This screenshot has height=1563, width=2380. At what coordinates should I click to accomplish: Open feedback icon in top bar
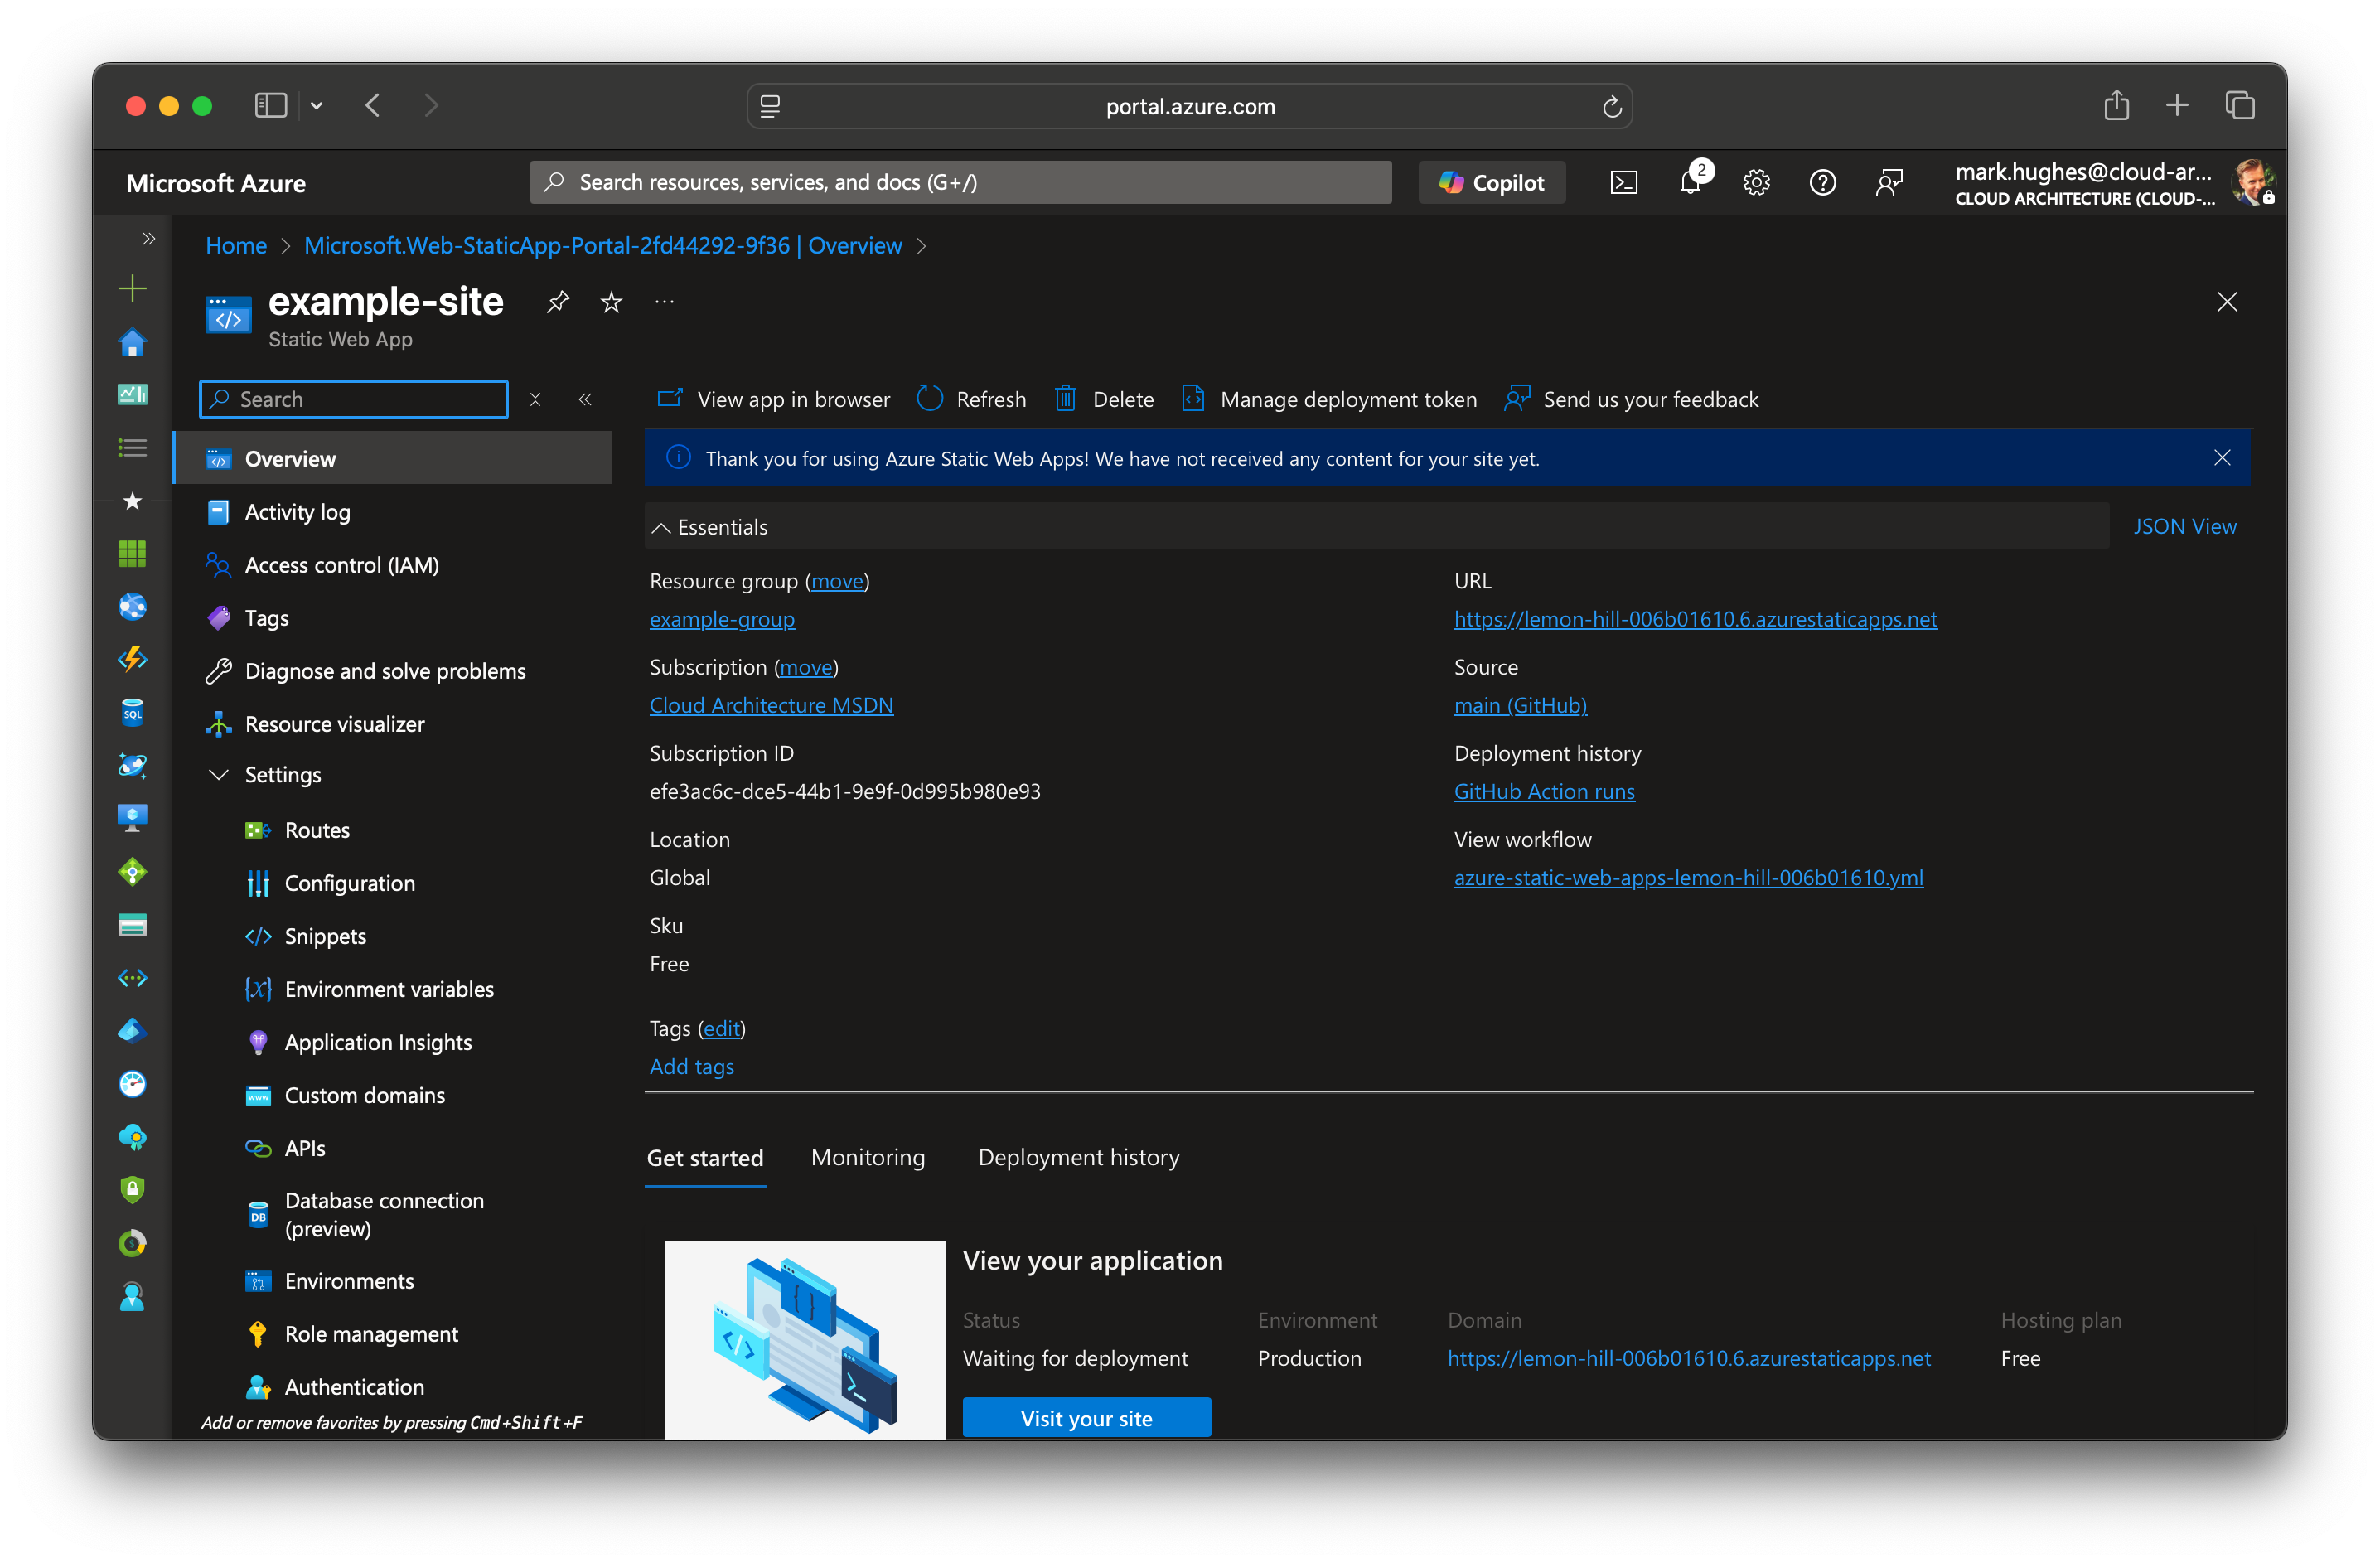[x=1889, y=183]
